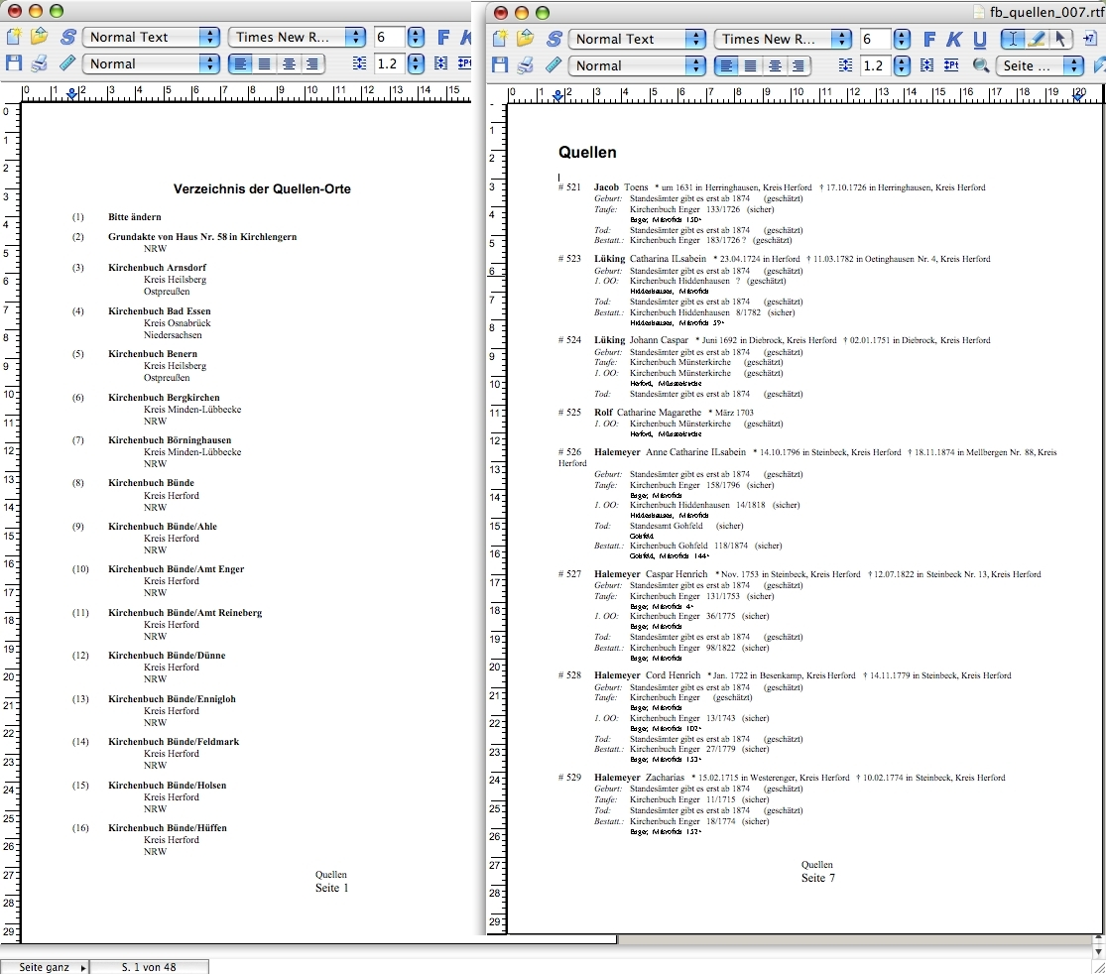This screenshot has width=1106, height=974.
Task: Click the Styles 'S' icon in left window
Action: pyautogui.click(x=67, y=38)
